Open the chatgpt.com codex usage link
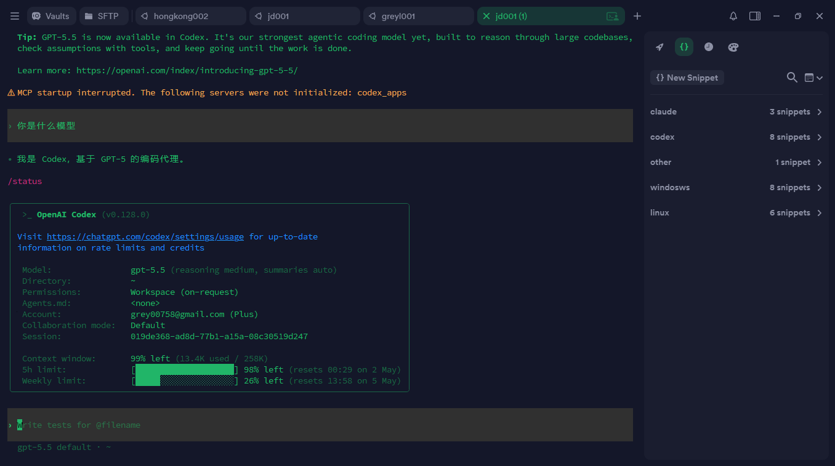Screen dimensions: 835x466 click(145, 236)
